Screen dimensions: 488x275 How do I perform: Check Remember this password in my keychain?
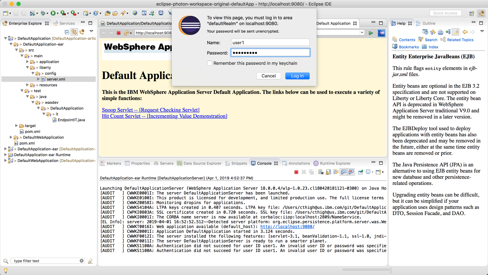click(210, 63)
